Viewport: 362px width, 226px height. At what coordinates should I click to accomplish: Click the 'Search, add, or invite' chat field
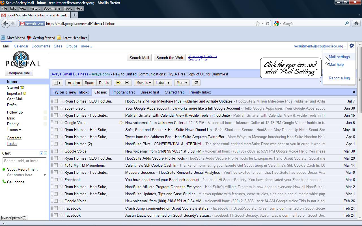tap(24, 161)
